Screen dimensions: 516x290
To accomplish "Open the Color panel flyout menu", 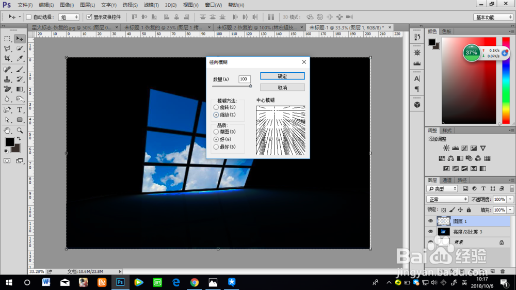I will click(x=511, y=31).
